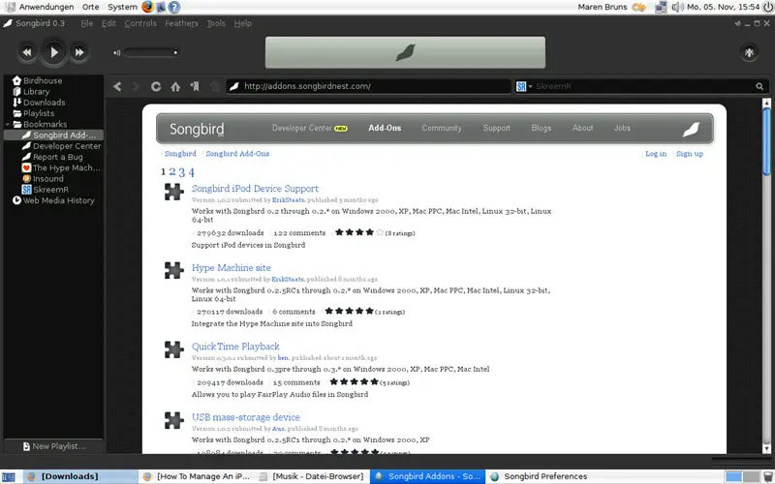Image resolution: width=775 pixels, height=484 pixels.
Task: Mute via the volume speaker icon
Action: [x=116, y=52]
